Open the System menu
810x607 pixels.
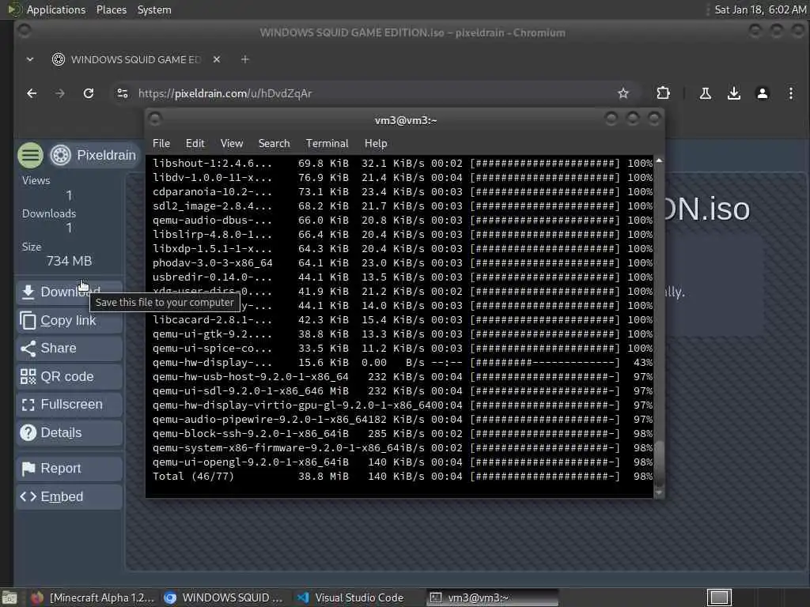154,9
